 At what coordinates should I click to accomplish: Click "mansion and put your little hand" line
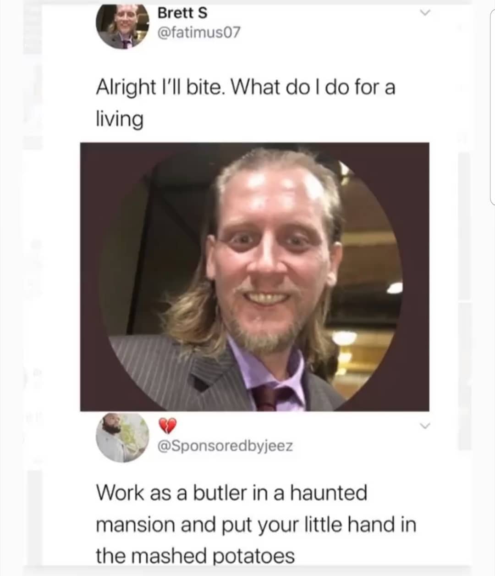click(256, 524)
